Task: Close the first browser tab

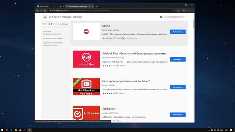Action: pos(63,6)
